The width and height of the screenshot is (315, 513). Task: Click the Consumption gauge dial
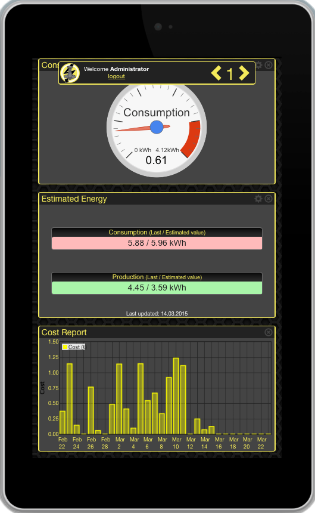coord(157,128)
